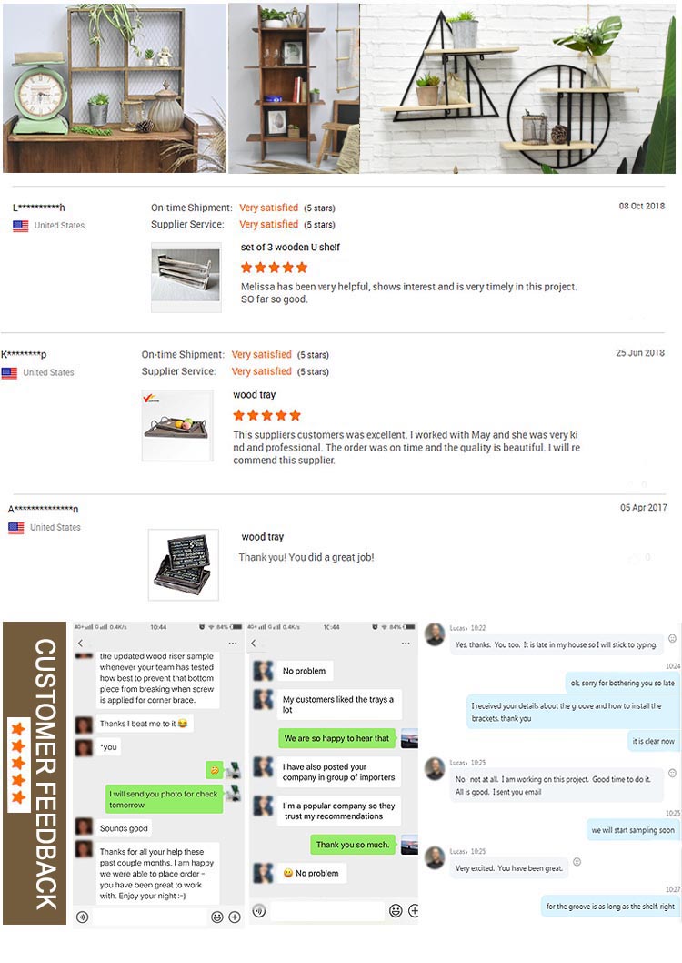This screenshot has height=963, width=682.
Task: Open the dark wood tray thumbnail
Action: click(184, 564)
